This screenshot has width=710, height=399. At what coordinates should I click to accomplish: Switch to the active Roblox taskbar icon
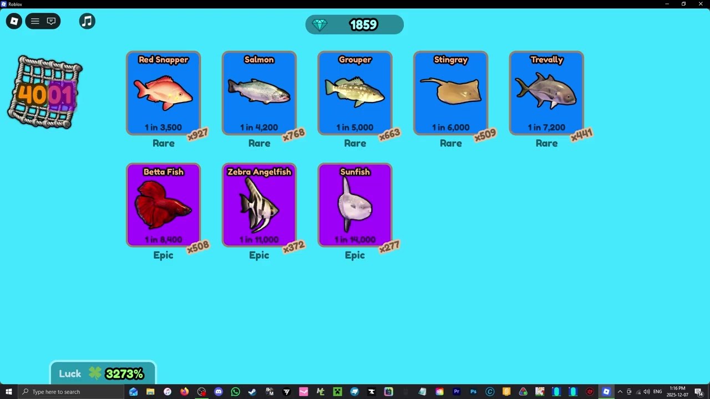(605, 392)
